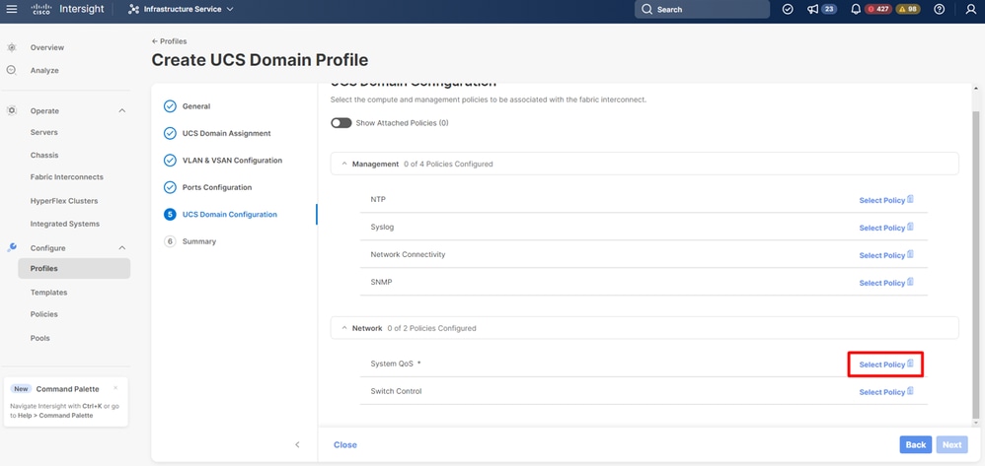
Task: Select Profiles in the sidebar
Action: (x=74, y=268)
